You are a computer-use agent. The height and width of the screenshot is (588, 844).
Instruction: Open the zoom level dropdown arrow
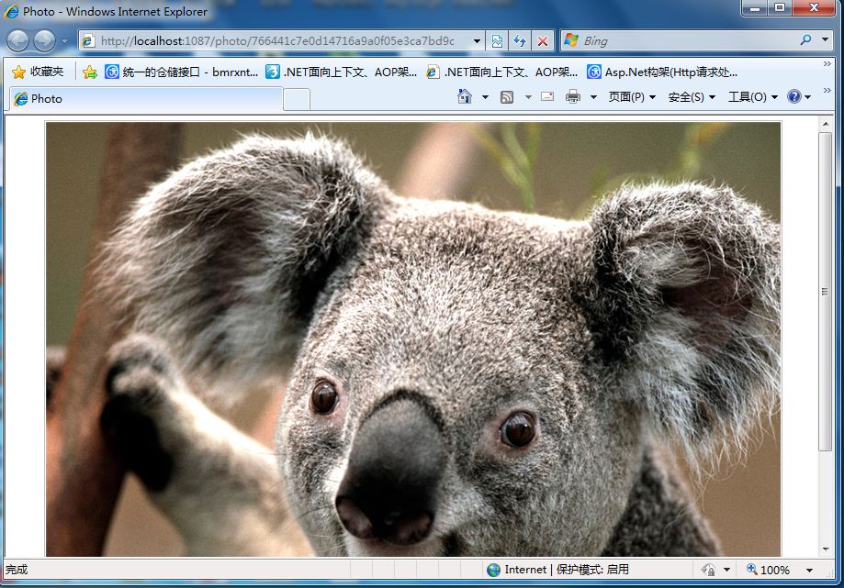[x=809, y=571]
